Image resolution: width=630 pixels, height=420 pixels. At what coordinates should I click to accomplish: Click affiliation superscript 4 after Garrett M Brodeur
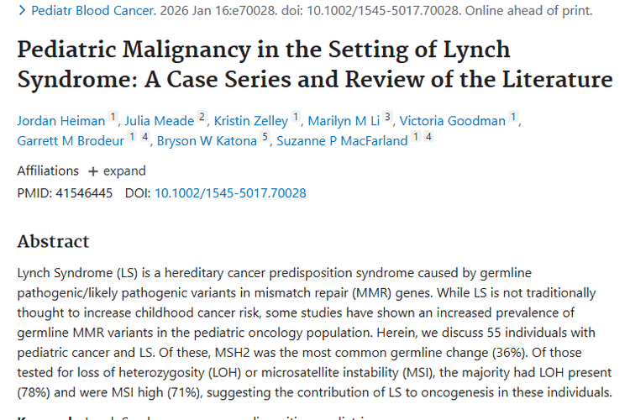tap(144, 138)
